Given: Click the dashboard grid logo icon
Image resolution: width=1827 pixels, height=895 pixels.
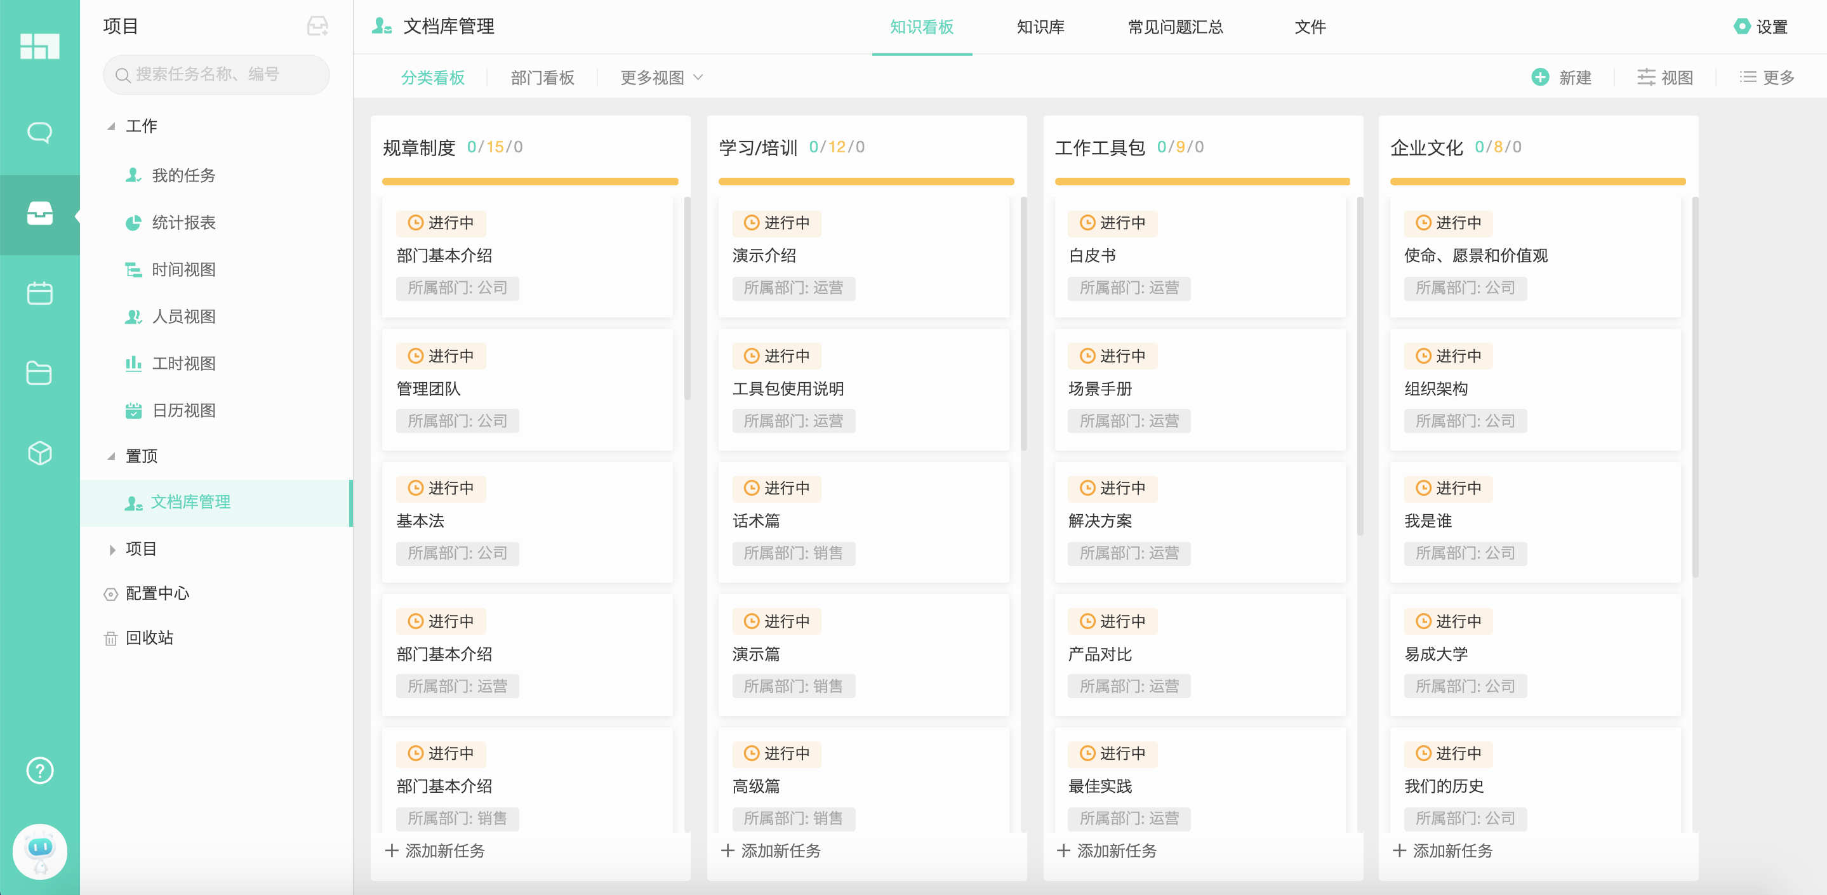Looking at the screenshot, I should point(40,46).
